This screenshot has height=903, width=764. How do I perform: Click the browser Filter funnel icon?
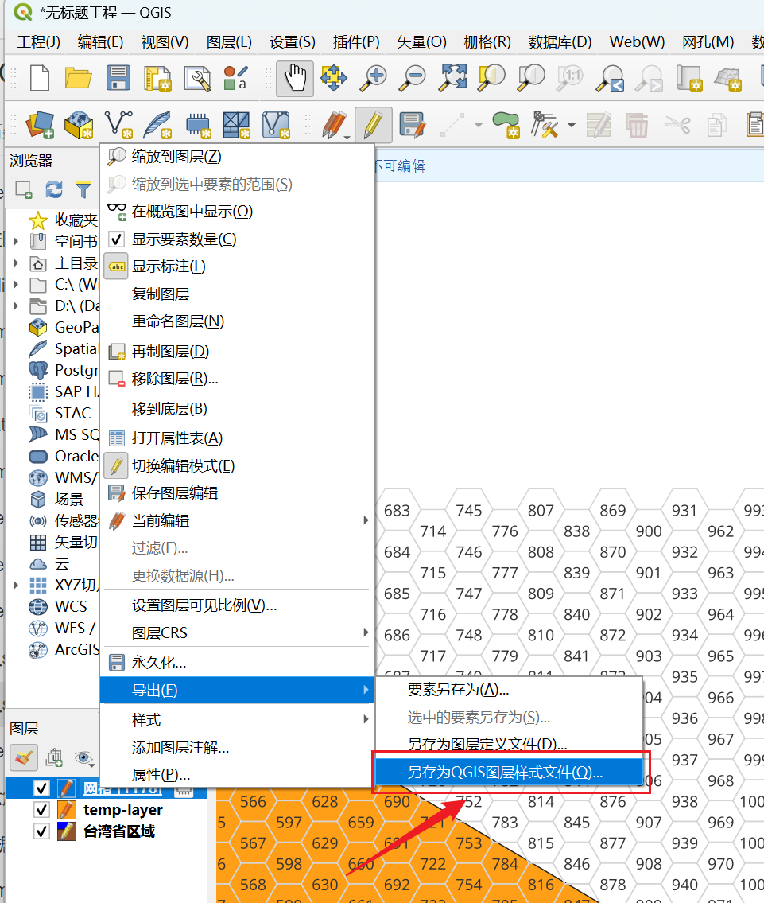[83, 189]
